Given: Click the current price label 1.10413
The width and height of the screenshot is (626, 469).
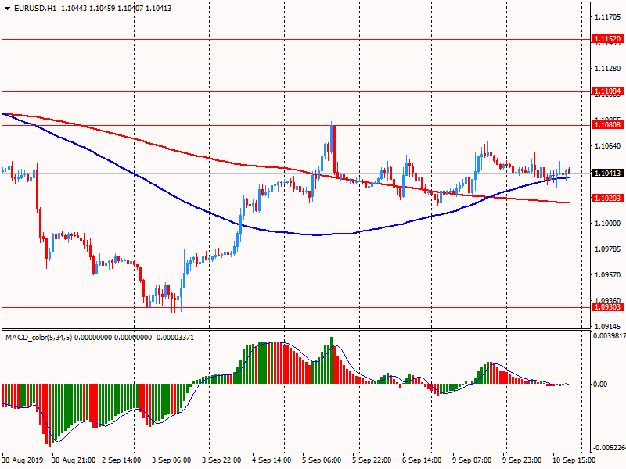Looking at the screenshot, I should [x=607, y=173].
